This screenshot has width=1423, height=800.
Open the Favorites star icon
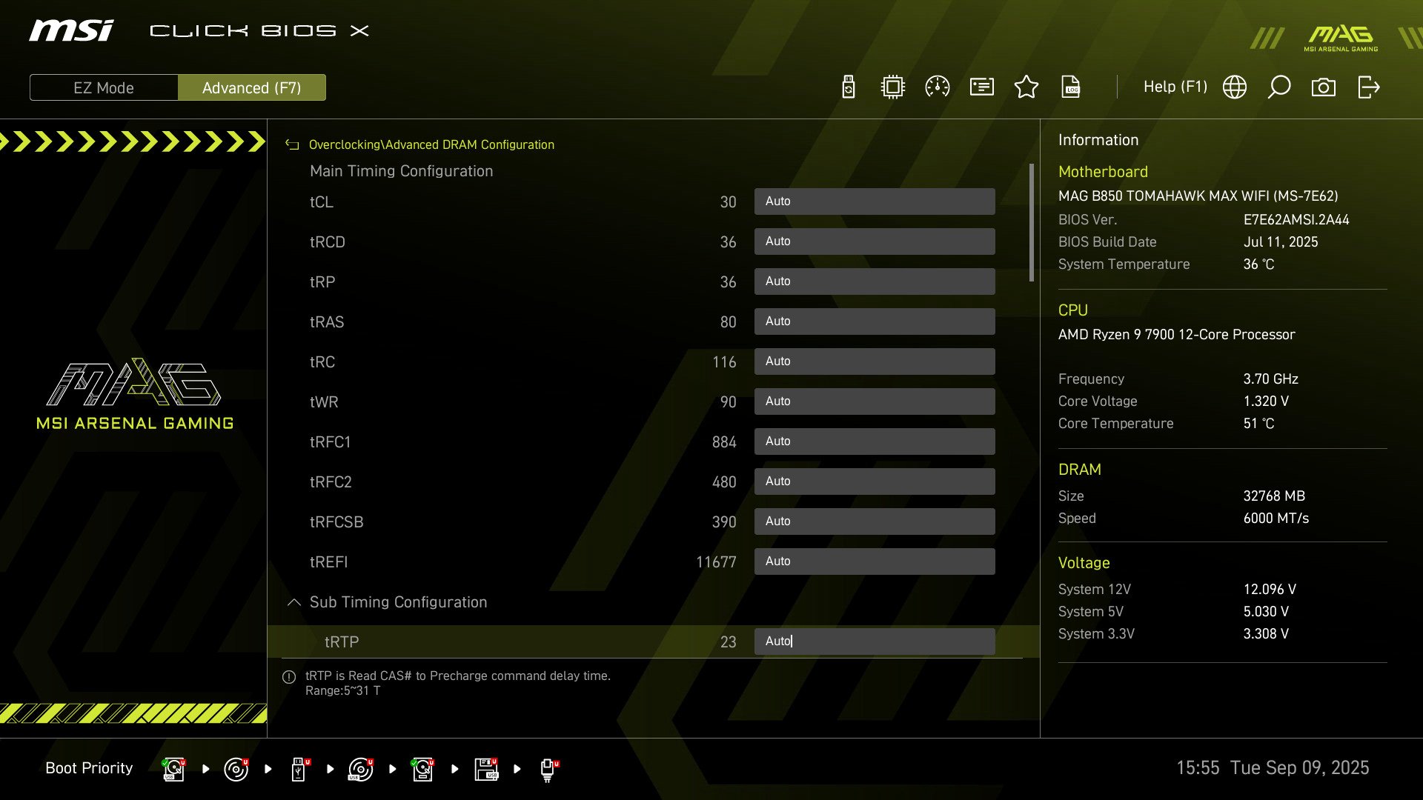[x=1026, y=87]
